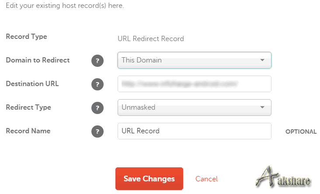Focus the blurred Destination URL field
Viewport: 320px width, 194px height.
pos(194,84)
